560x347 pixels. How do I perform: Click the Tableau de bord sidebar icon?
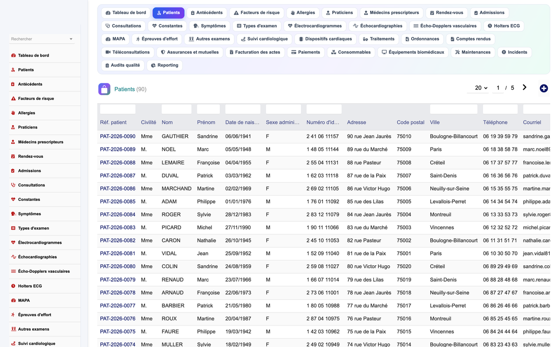(13, 56)
